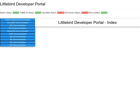Open JML Documentation directly above W3.js Documentation
Image resolution: width=140 pixels, height=105 pixels.
coord(18,25)
